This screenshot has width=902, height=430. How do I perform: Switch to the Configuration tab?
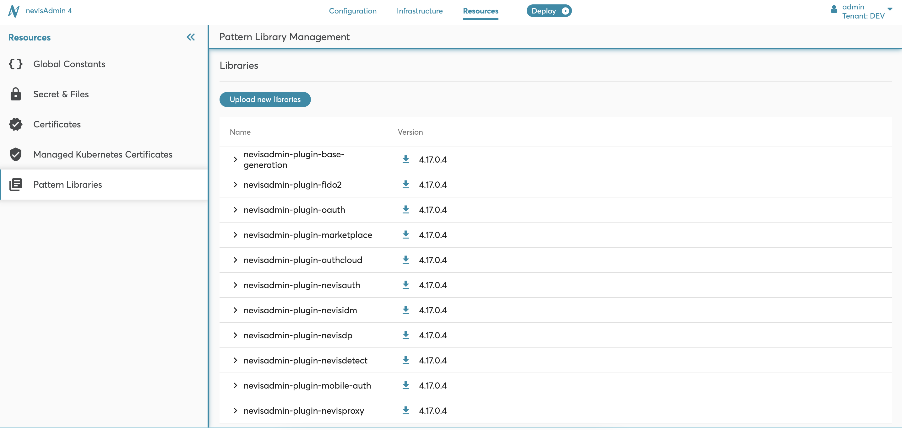click(x=353, y=11)
